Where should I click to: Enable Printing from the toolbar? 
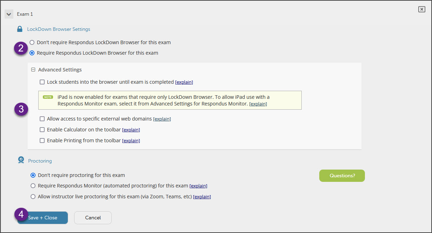click(x=42, y=141)
